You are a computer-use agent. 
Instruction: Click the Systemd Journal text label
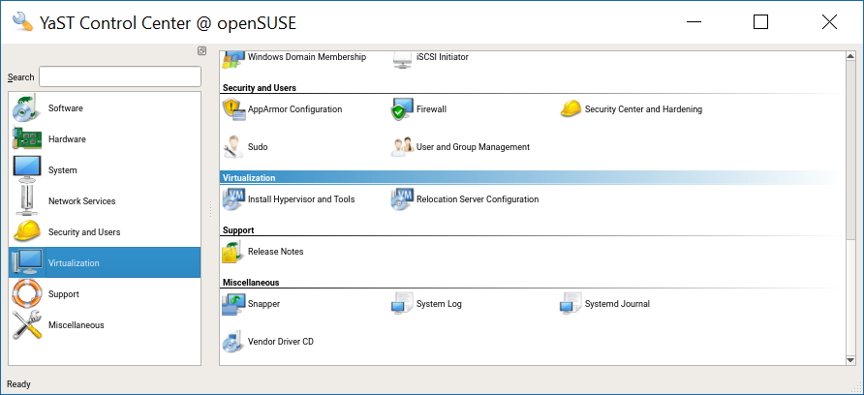[618, 304]
